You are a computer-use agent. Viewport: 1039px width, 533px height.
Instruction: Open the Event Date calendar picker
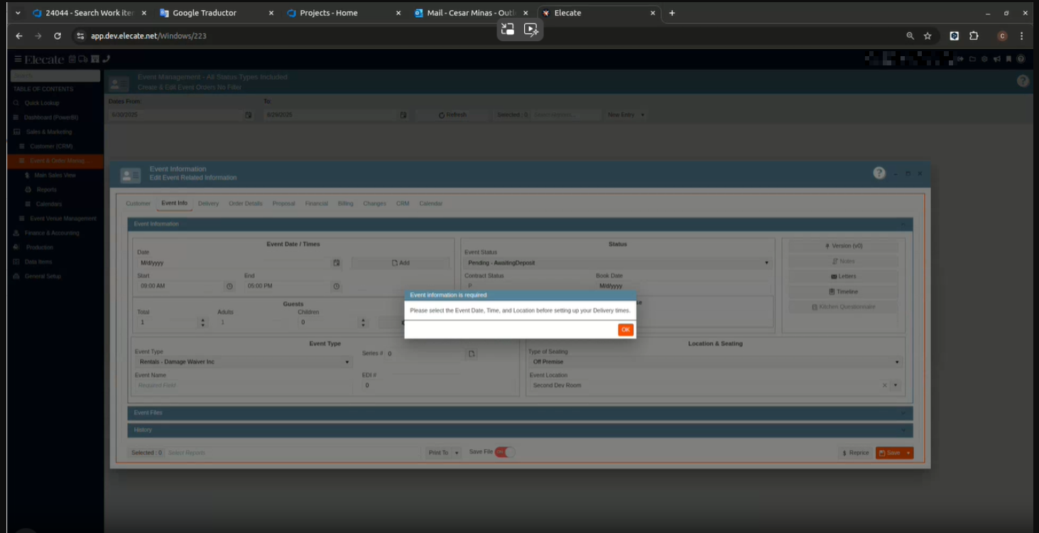pyautogui.click(x=337, y=263)
